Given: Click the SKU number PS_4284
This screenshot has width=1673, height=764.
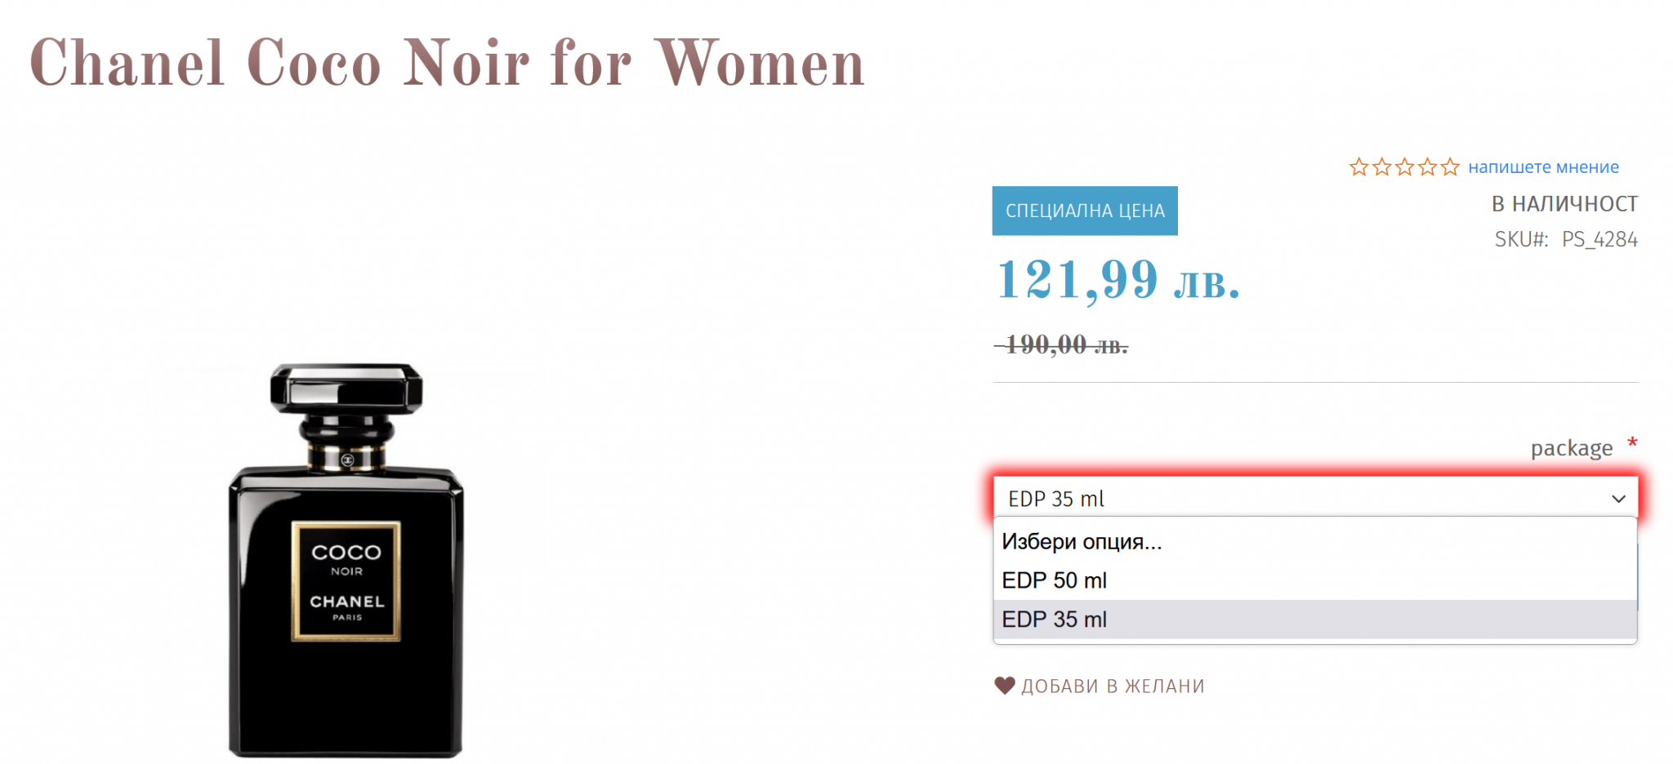Looking at the screenshot, I should pyautogui.click(x=1599, y=239).
